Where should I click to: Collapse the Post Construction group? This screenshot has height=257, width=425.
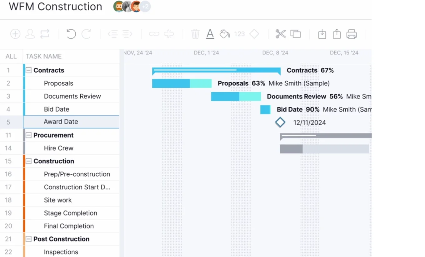28,239
